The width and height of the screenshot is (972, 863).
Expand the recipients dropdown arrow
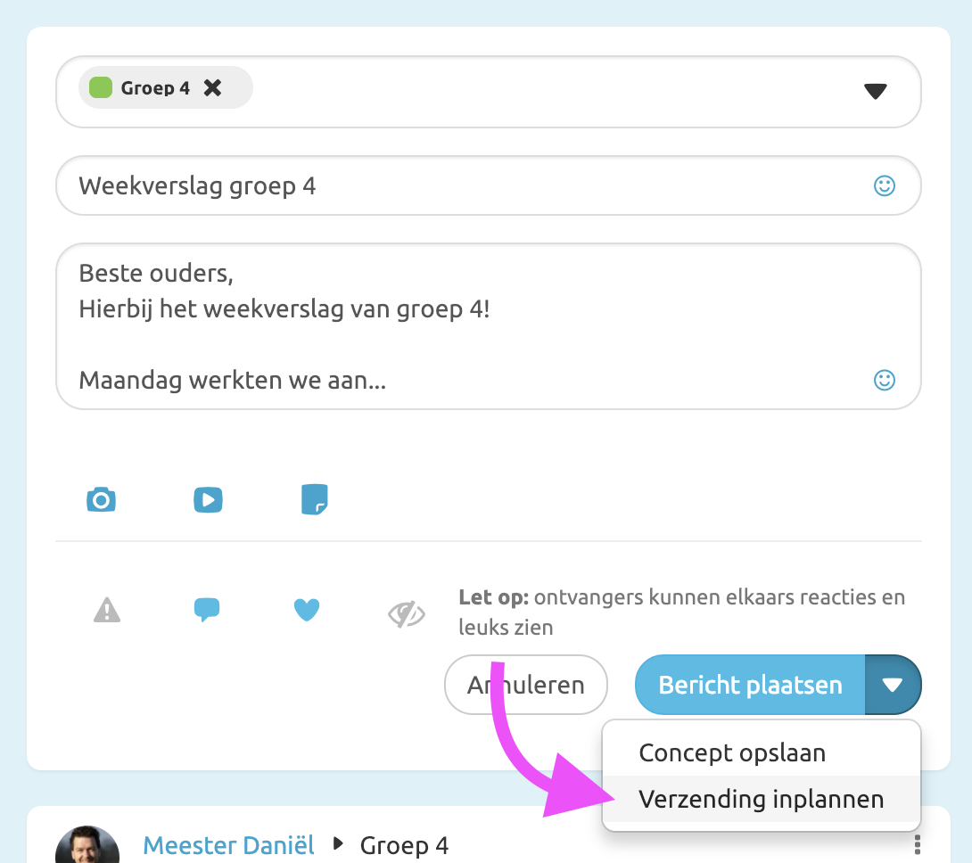click(x=875, y=91)
